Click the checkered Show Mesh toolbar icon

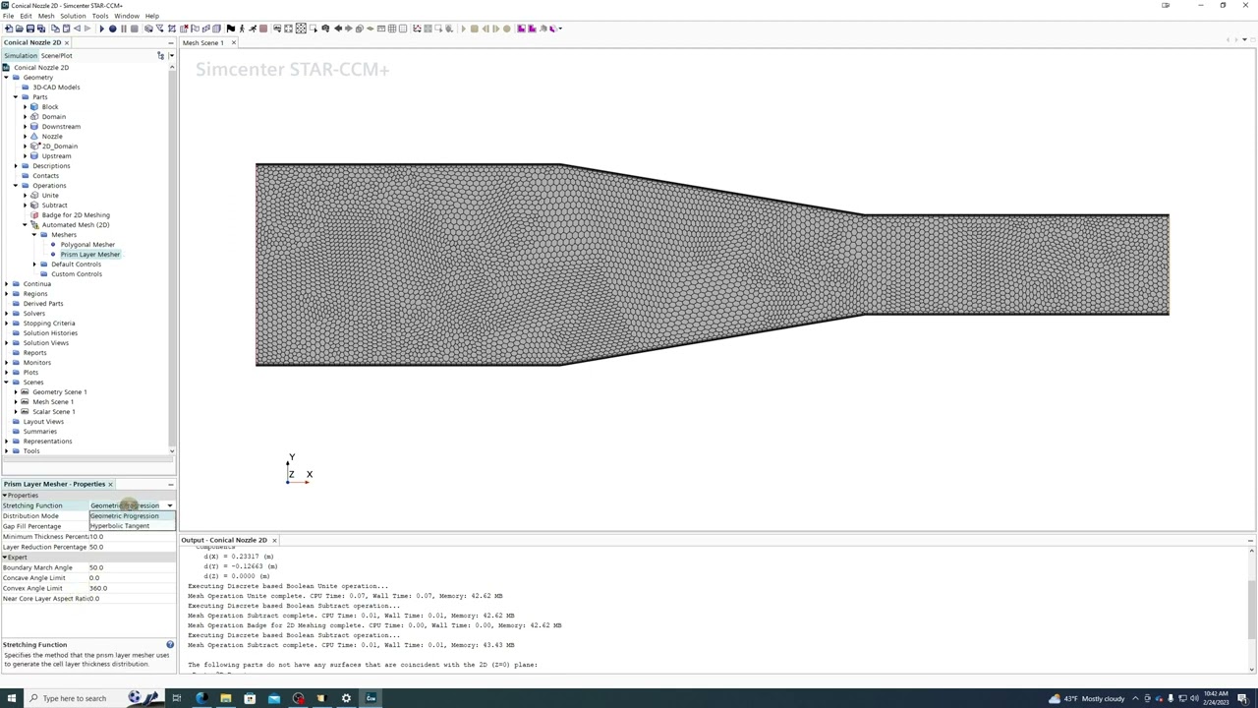click(301, 29)
